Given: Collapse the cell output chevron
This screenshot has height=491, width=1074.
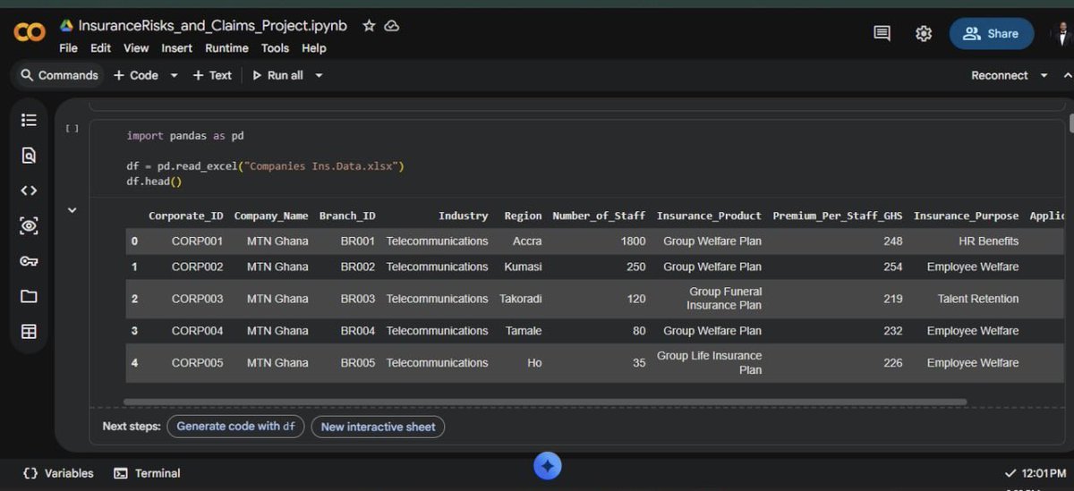Looking at the screenshot, I should point(72,210).
